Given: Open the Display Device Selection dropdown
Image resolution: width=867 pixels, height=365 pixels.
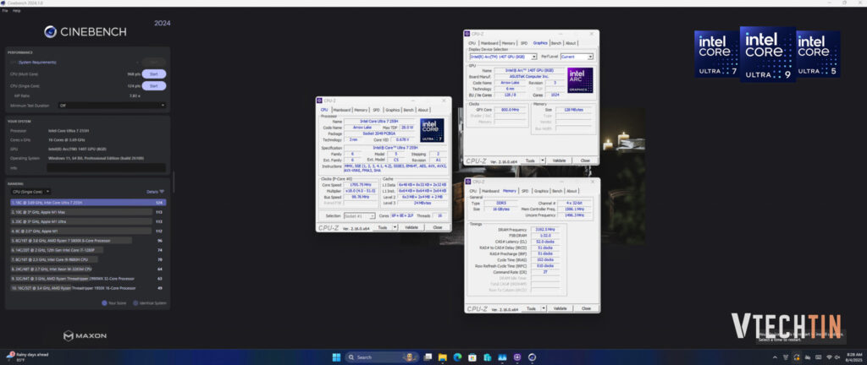Looking at the screenshot, I should [x=503, y=57].
